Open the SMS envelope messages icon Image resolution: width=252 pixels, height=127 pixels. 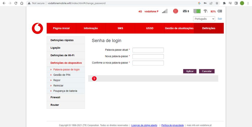(185, 11)
